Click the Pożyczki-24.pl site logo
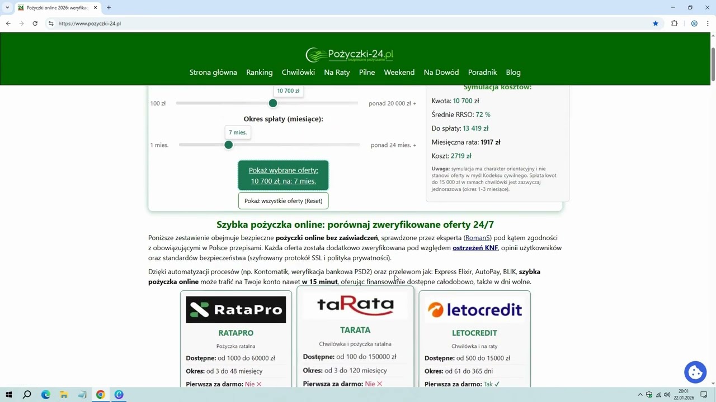Viewport: 716px width, 402px height. tap(350, 55)
